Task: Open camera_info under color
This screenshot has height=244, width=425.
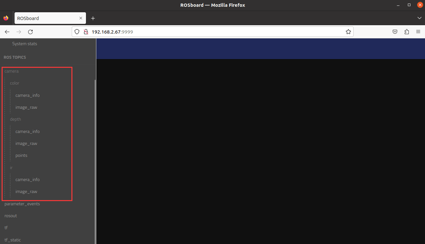Action: 27,95
